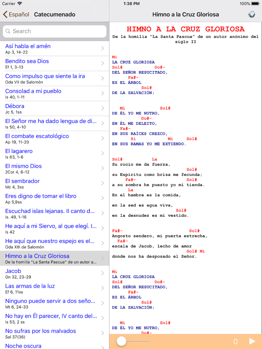Select El lagarero song

click(x=54, y=153)
